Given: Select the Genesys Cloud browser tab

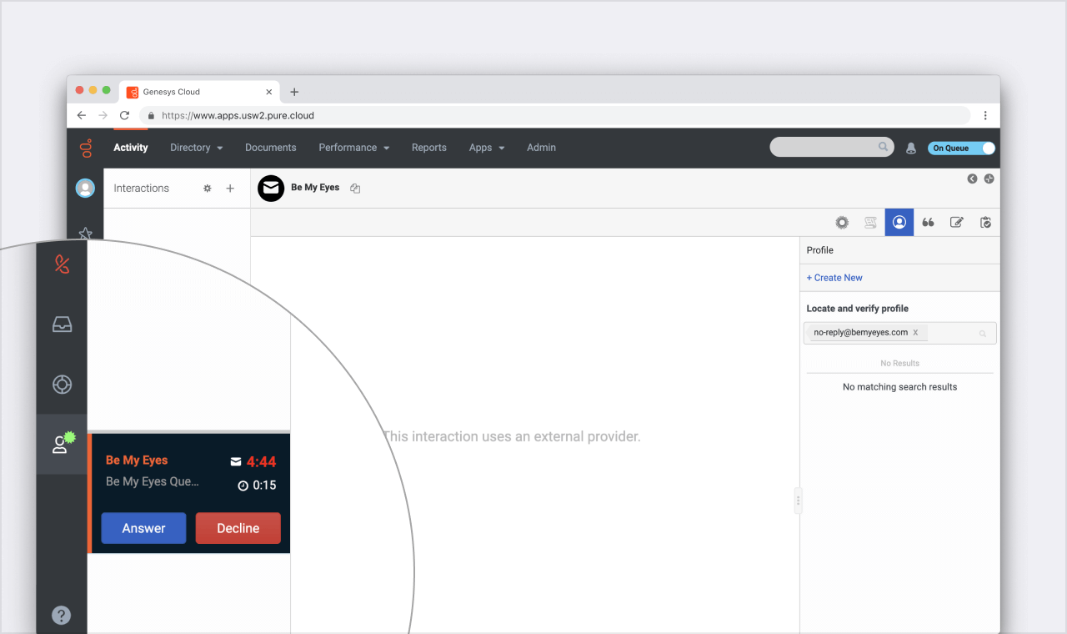Looking at the screenshot, I should click(200, 92).
